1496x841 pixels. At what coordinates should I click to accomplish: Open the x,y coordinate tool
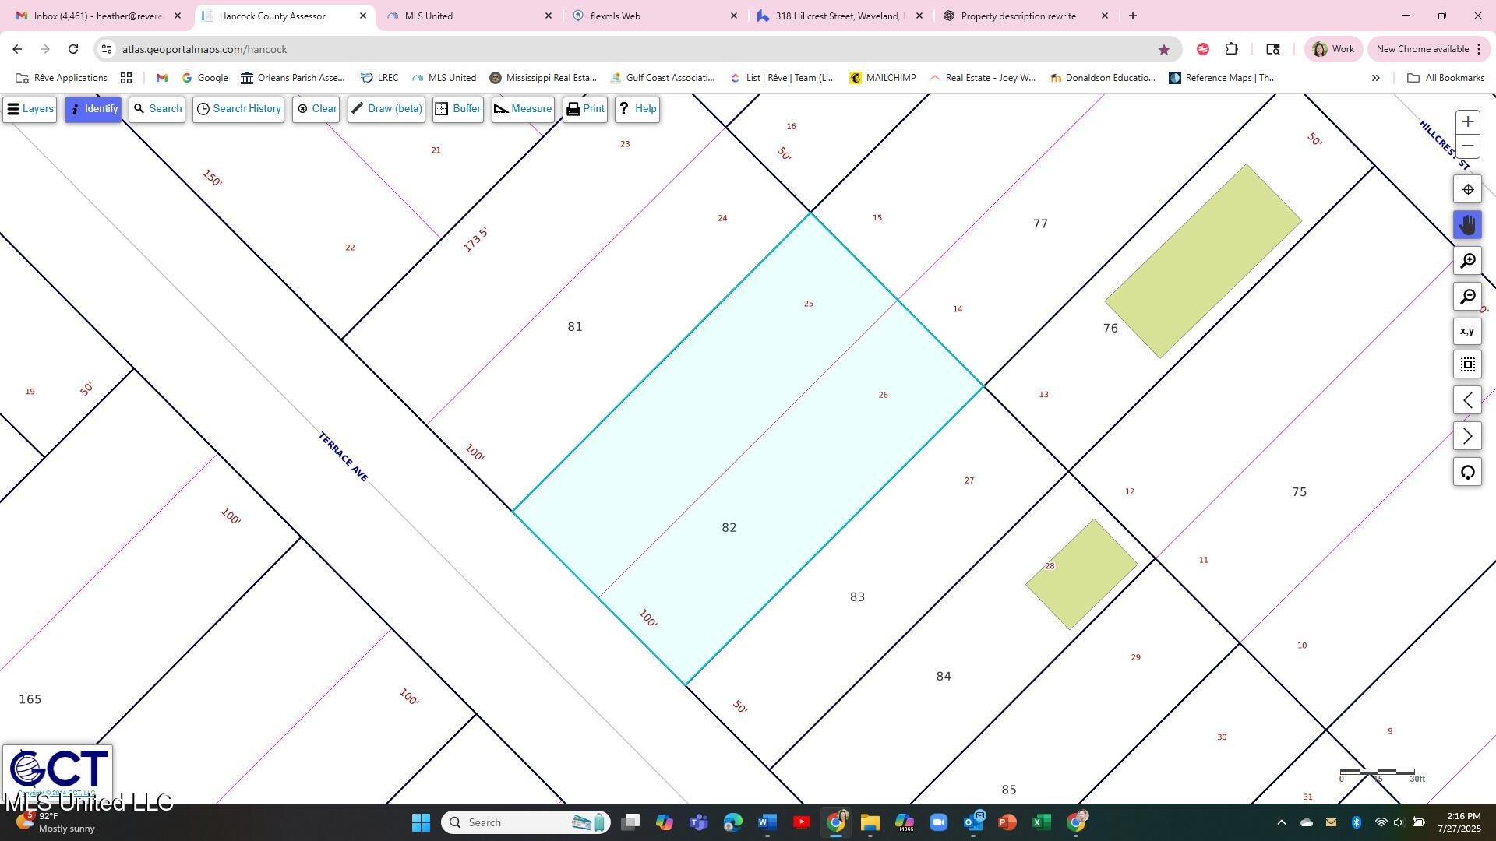[x=1468, y=332]
